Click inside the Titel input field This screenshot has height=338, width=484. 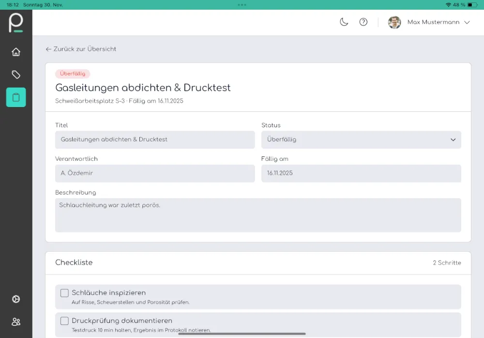point(155,139)
